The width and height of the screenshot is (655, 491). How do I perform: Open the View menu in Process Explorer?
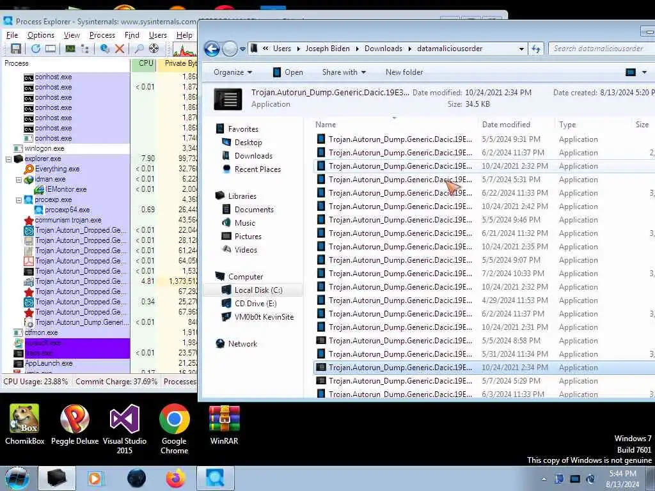(x=72, y=35)
